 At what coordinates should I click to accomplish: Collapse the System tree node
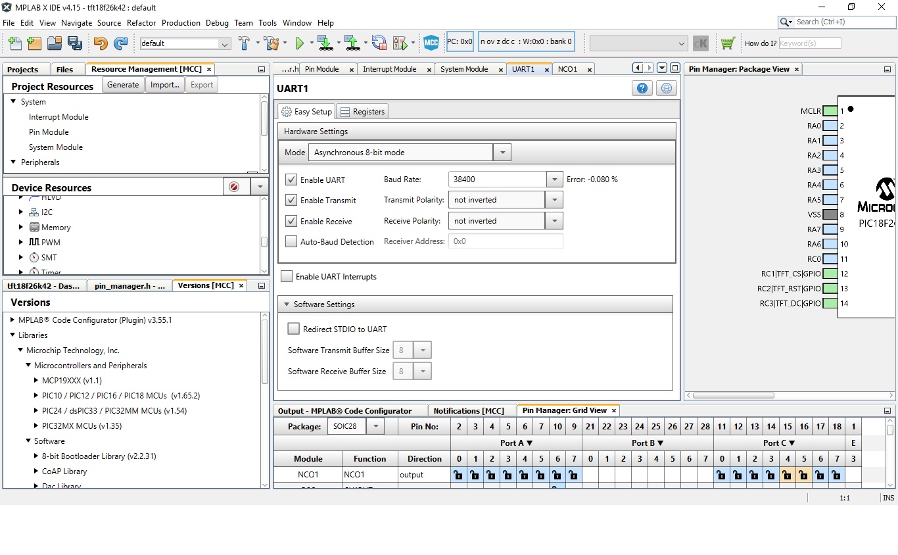[x=13, y=101]
